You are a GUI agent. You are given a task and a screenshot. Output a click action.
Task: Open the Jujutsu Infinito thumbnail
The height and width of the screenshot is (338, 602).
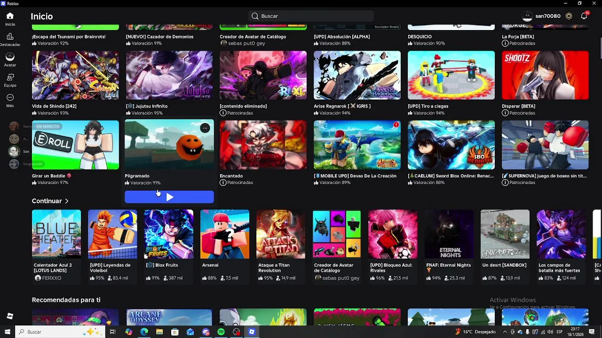click(x=169, y=75)
